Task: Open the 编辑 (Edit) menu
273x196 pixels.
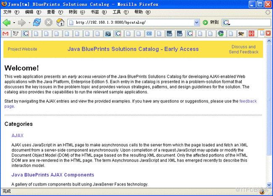Action: 33,12
